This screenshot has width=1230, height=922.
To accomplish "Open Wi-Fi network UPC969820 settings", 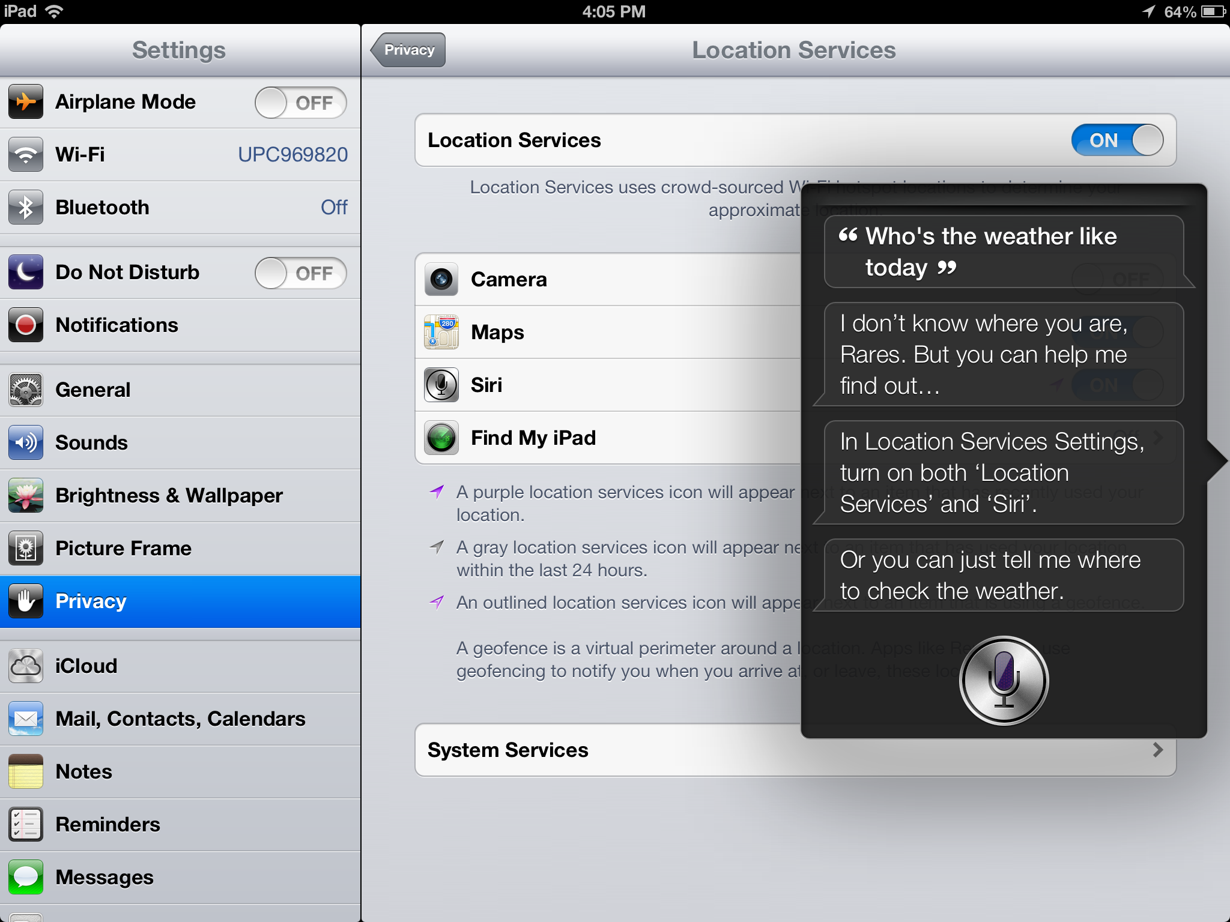I will pyautogui.click(x=292, y=154).
